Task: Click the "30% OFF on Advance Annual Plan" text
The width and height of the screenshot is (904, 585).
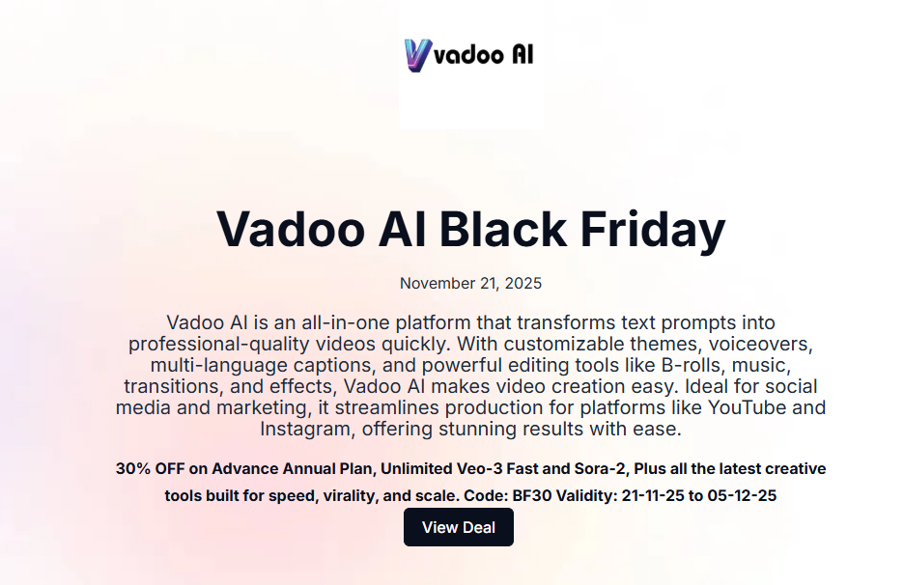Action: 243,469
